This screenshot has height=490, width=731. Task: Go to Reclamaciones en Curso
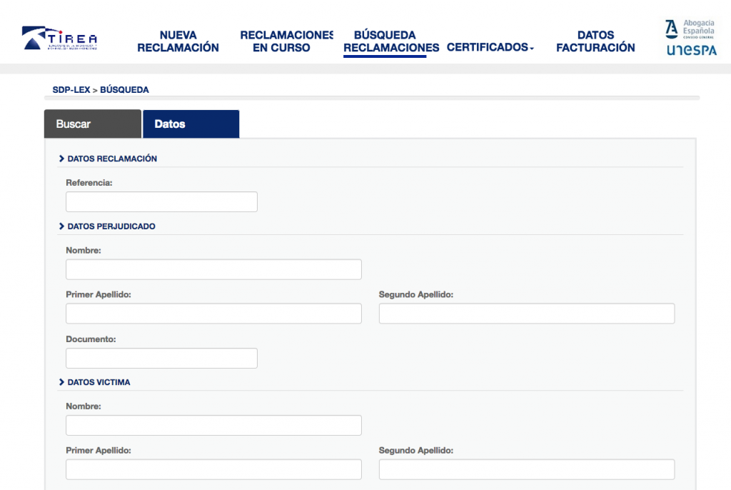click(x=286, y=41)
